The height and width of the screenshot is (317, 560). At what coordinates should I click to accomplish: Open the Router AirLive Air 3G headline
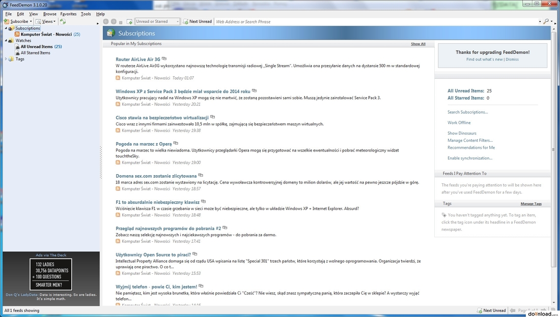point(138,59)
